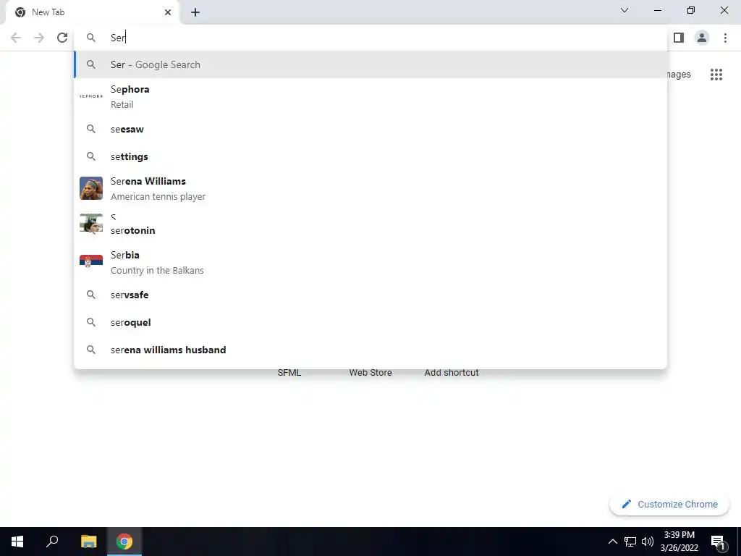Choose 'Ser - Google Search' suggestion

(370, 64)
